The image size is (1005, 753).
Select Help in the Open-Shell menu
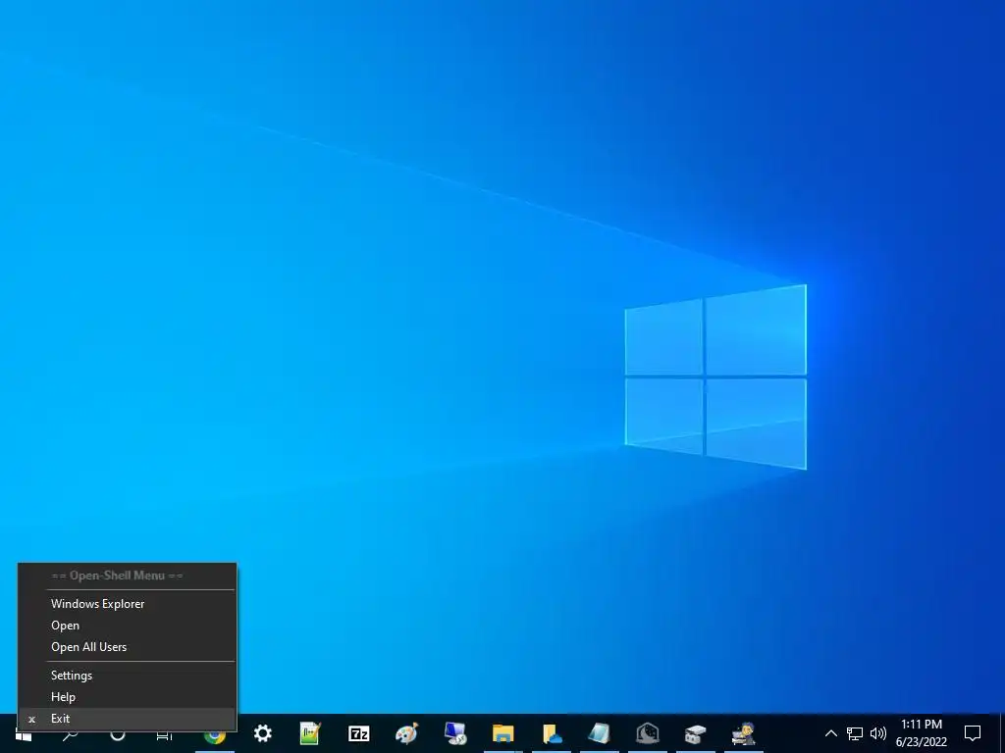click(x=127, y=697)
